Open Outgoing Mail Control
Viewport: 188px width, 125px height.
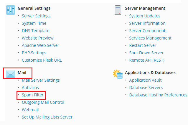click(x=43, y=102)
